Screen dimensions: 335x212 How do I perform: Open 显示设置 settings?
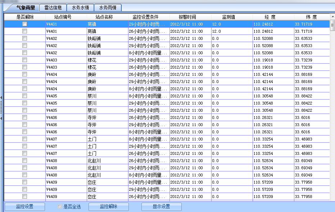point(161,207)
